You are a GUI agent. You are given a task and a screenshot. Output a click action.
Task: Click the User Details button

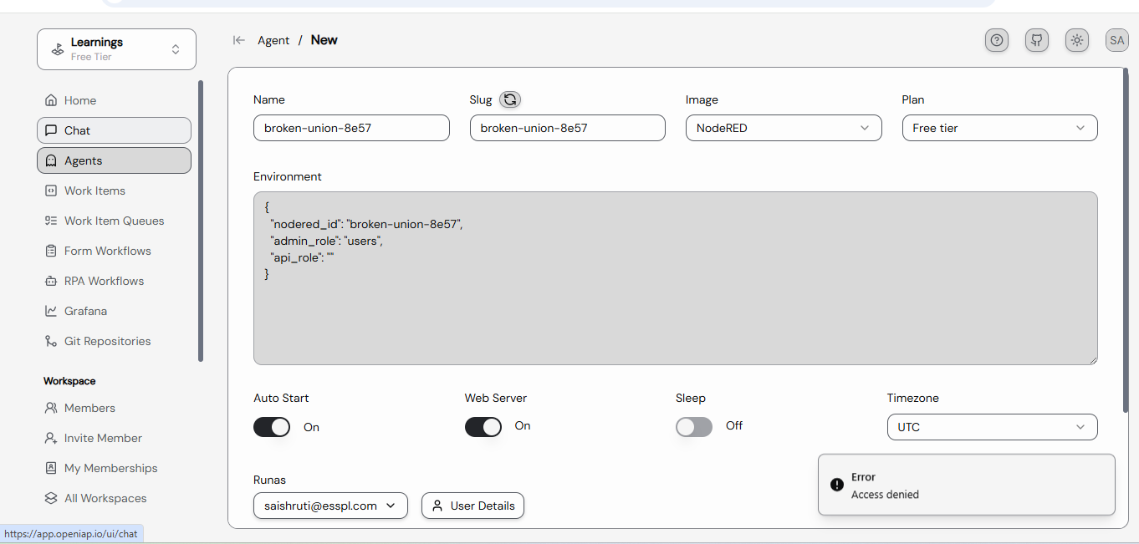[x=472, y=506]
